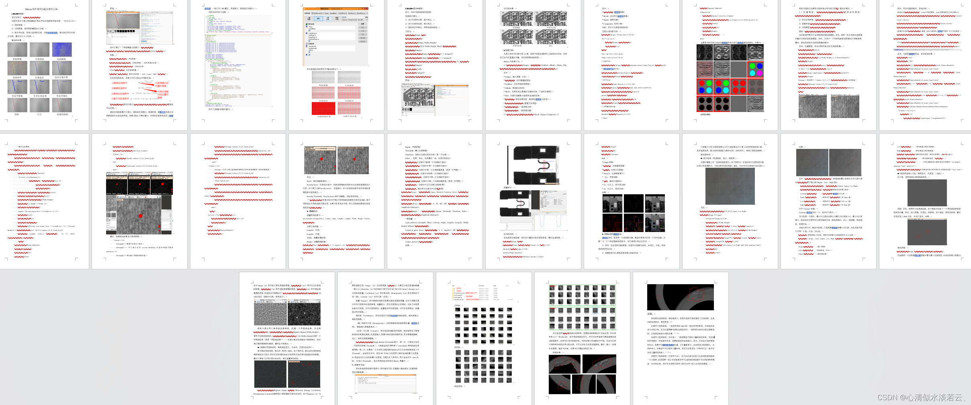971x405 pixels.
Task: Select the light noise texture picture on page twenty-one
Action: click(270, 312)
